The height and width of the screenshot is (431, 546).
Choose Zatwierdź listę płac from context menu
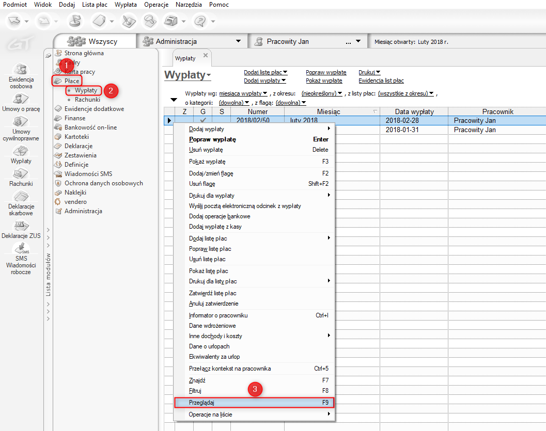click(212, 293)
